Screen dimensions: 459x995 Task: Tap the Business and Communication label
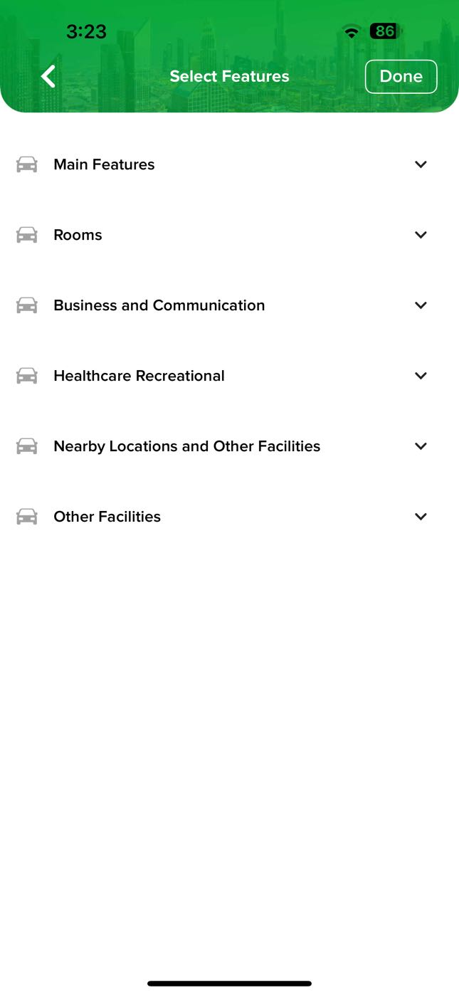[x=159, y=305]
